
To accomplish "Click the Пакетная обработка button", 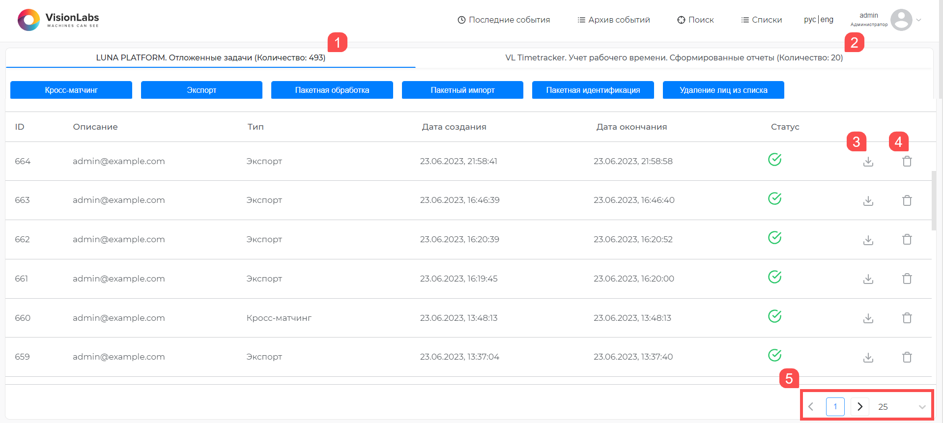I will (332, 90).
